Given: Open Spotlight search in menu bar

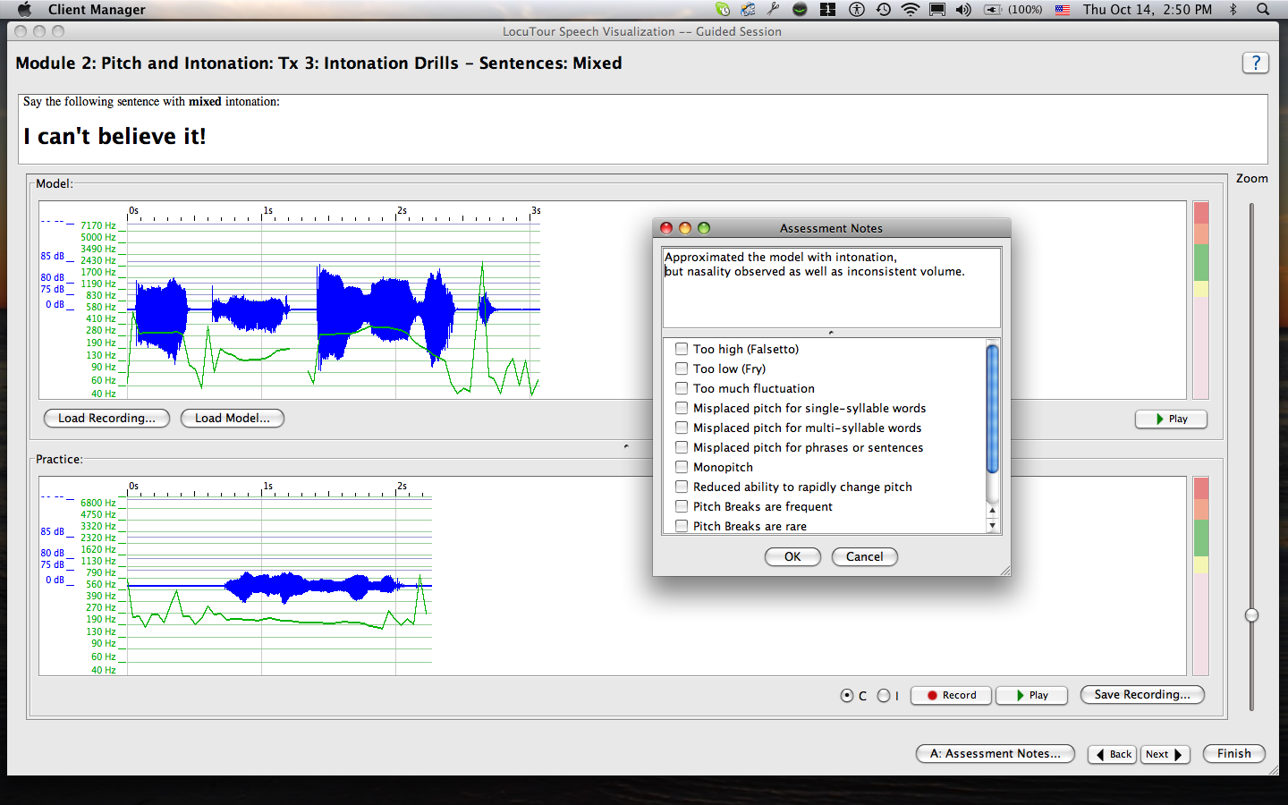Looking at the screenshot, I should pyautogui.click(x=1263, y=9).
